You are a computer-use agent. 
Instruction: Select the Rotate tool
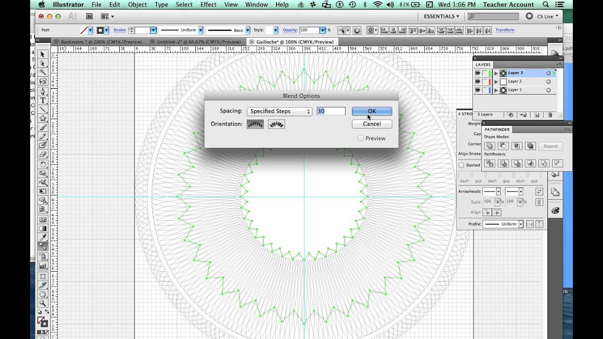pyautogui.click(x=43, y=164)
